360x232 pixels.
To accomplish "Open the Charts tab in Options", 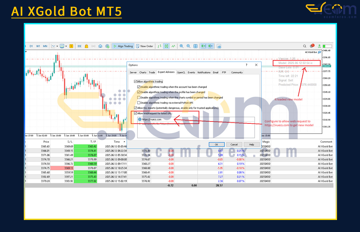I will pyautogui.click(x=143, y=72).
